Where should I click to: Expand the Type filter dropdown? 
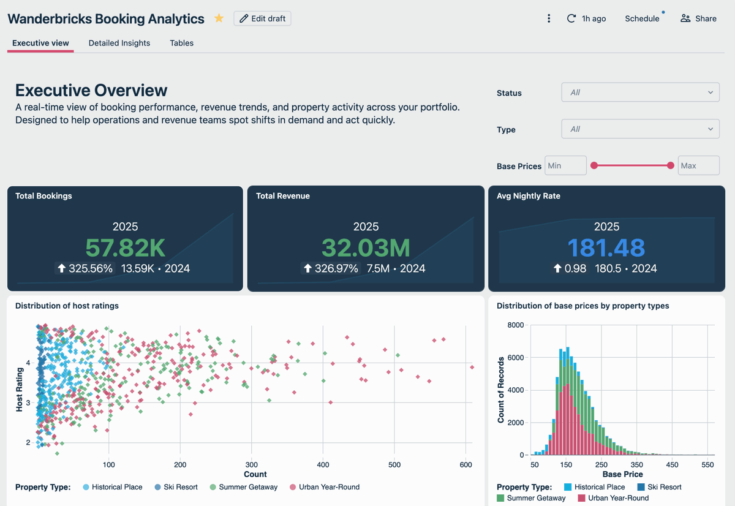640,129
